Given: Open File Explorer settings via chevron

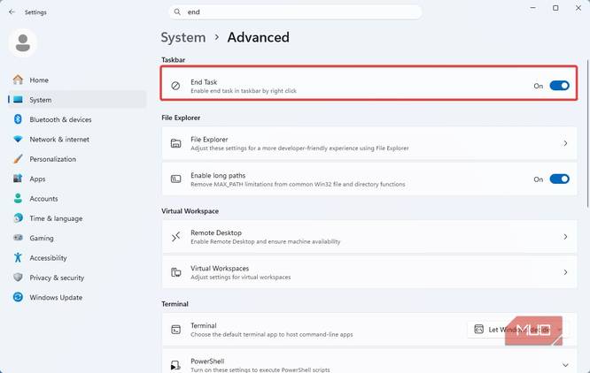Looking at the screenshot, I should click(x=565, y=143).
